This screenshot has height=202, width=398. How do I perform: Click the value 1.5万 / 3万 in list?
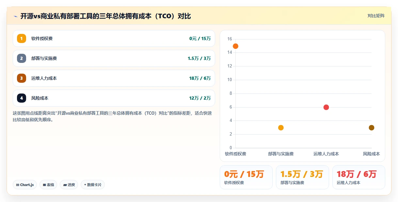click(199, 58)
